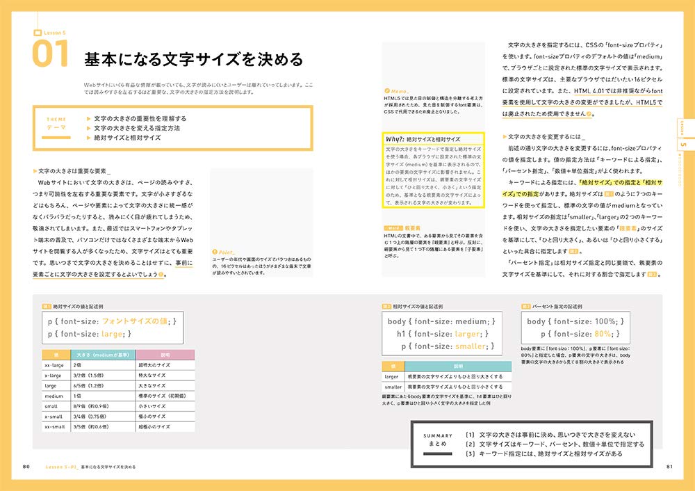Image resolution: width=695 pixels, height=491 pixels.
Task: Click the triangle bullet before 絶対サイズと相対サイズ
Action: [x=89, y=138]
